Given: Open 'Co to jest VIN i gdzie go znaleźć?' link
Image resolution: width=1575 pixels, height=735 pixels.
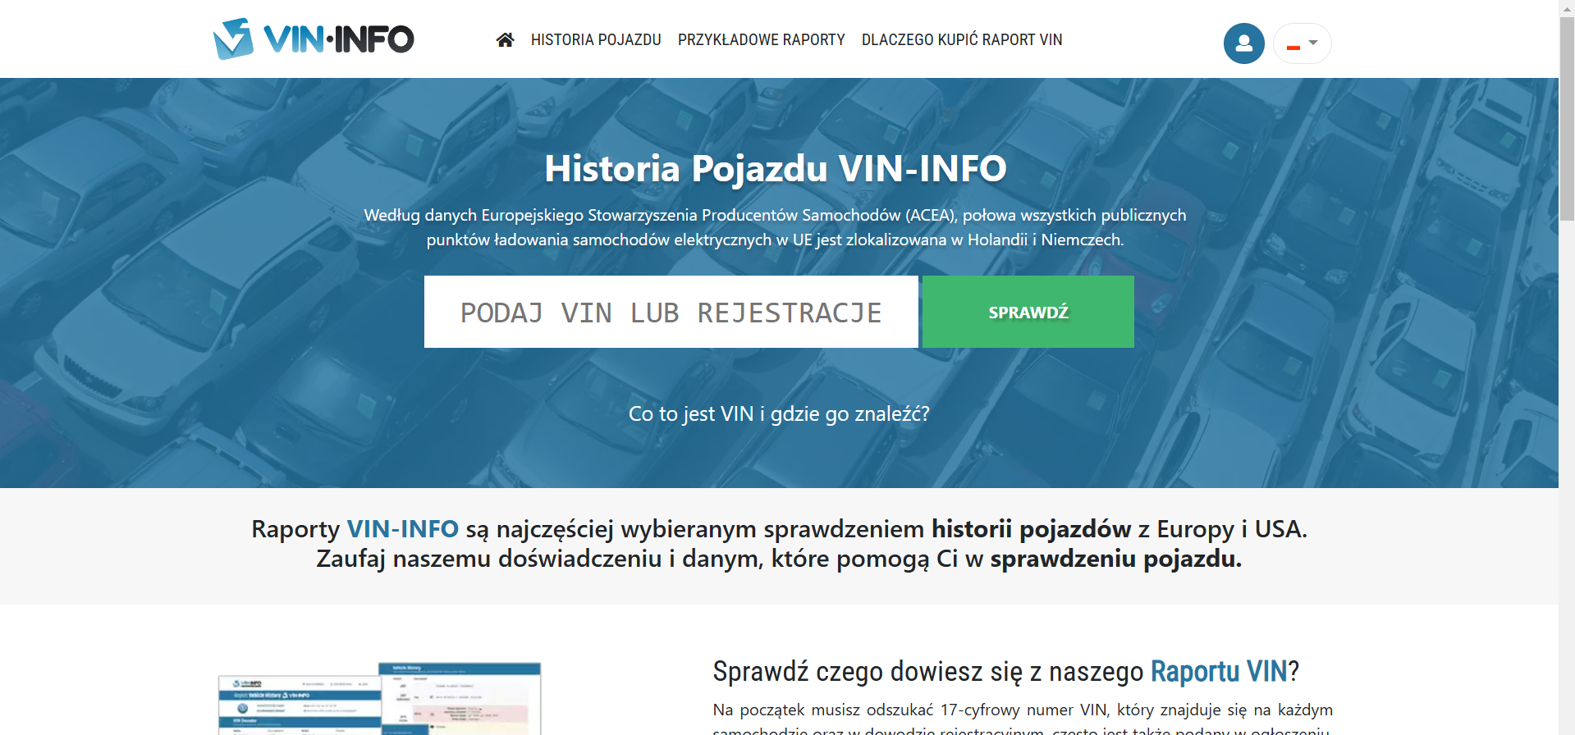Looking at the screenshot, I should (779, 413).
